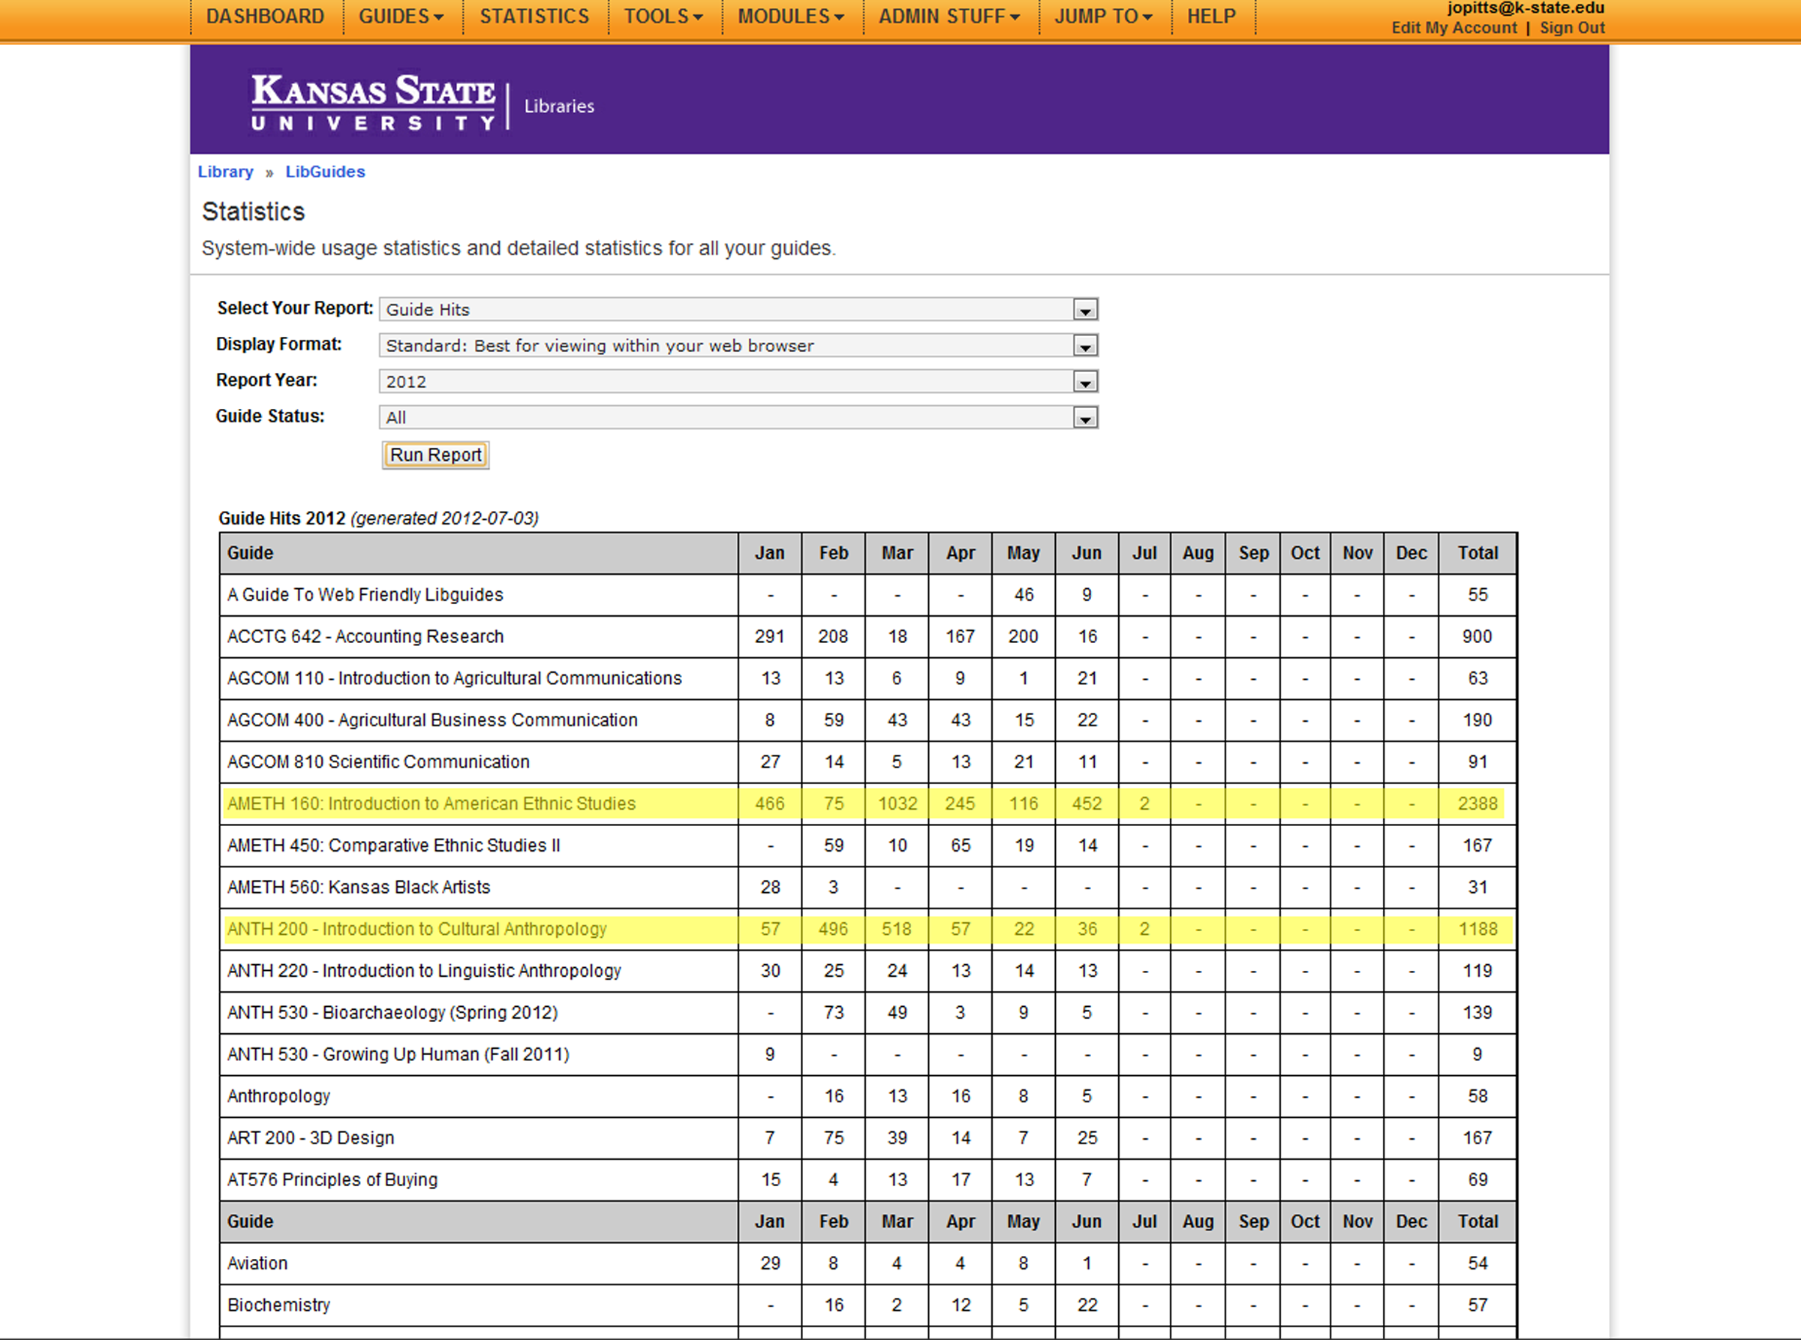Click the Kansas State University logo
The image size is (1801, 1340).
(373, 102)
